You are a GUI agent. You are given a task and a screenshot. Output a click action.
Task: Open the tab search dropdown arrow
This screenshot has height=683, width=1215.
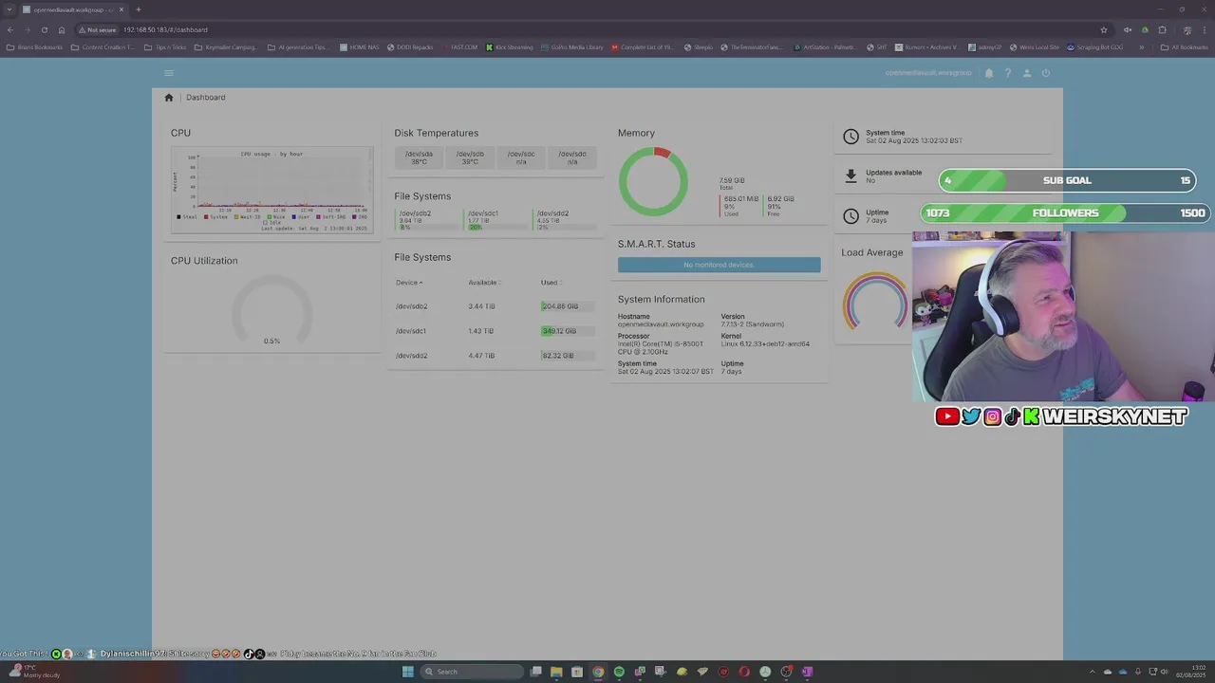click(9, 9)
